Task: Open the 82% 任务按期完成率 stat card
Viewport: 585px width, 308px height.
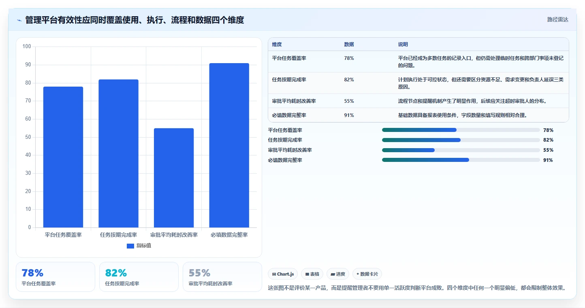Action: (x=139, y=277)
